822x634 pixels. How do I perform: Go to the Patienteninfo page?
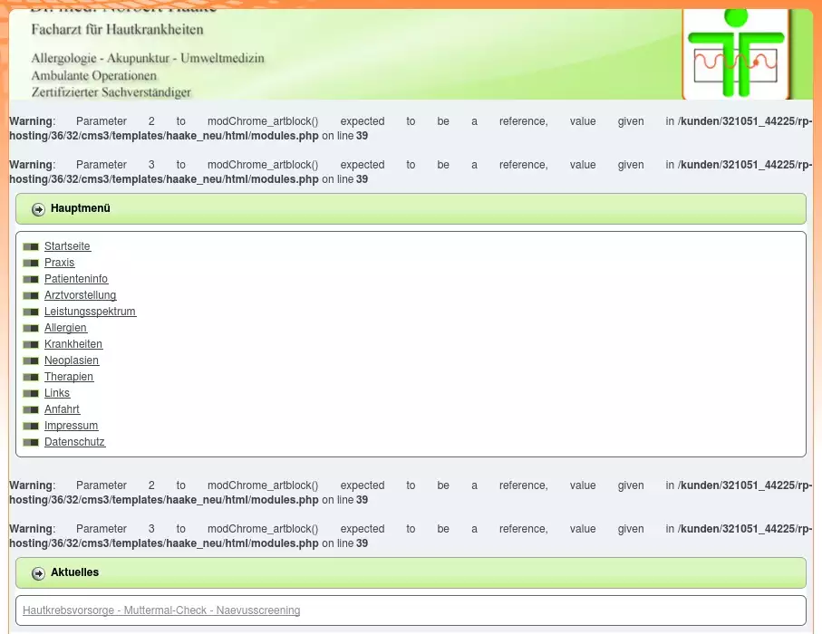[76, 279]
